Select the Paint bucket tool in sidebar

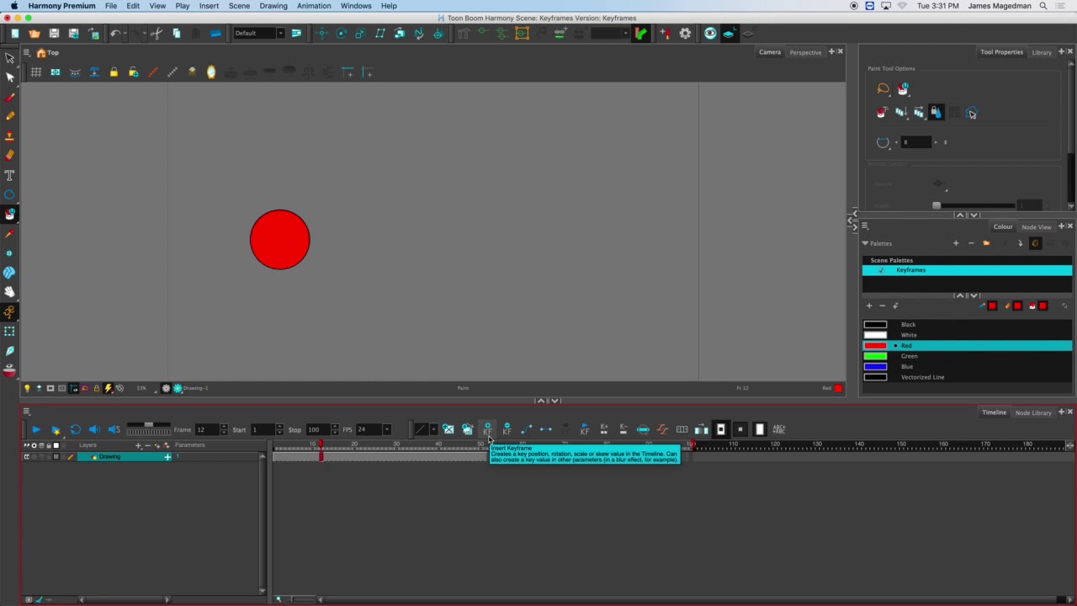point(9,214)
